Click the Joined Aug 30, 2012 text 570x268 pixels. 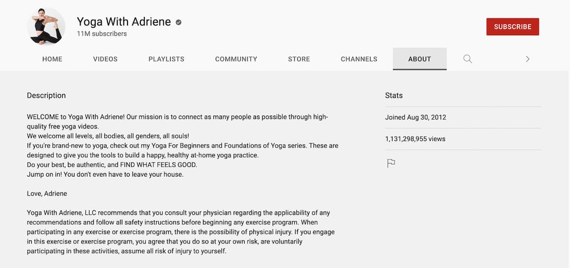(415, 117)
